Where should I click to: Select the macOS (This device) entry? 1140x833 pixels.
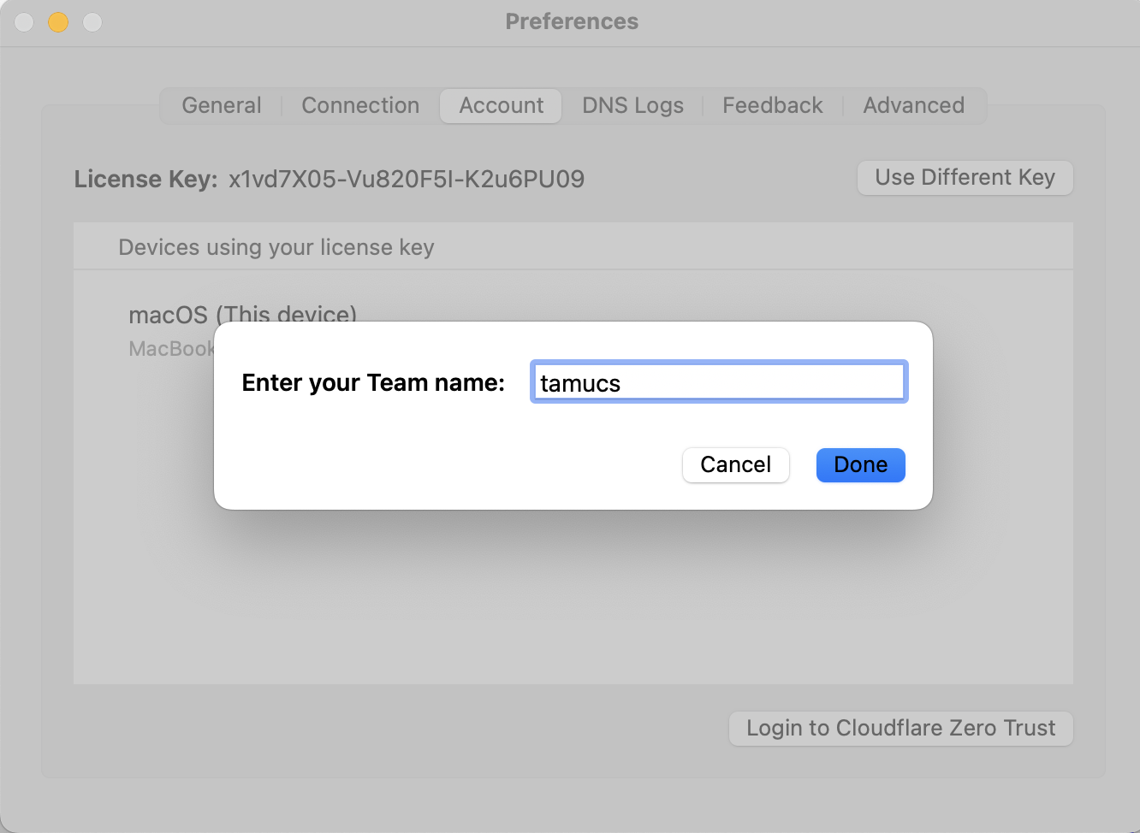point(242,315)
